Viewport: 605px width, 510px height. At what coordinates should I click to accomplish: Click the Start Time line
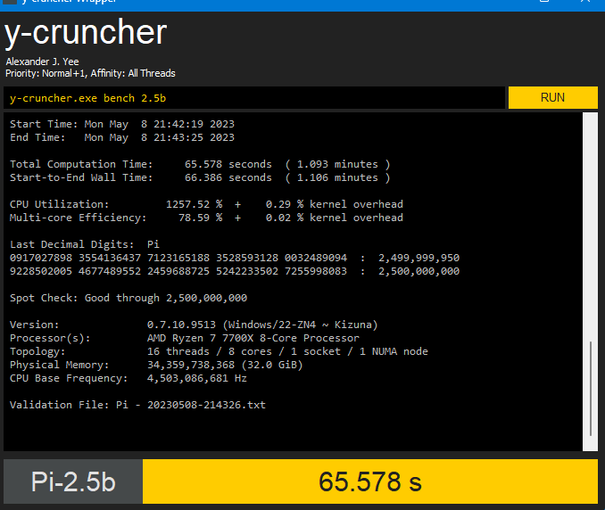coord(122,124)
